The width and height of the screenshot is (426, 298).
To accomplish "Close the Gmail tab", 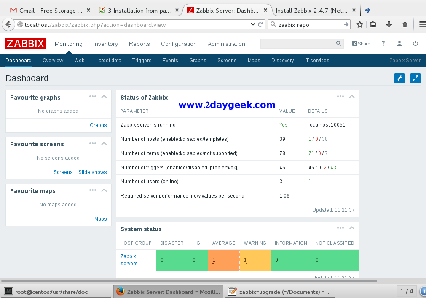I will pyautogui.click(x=88, y=10).
